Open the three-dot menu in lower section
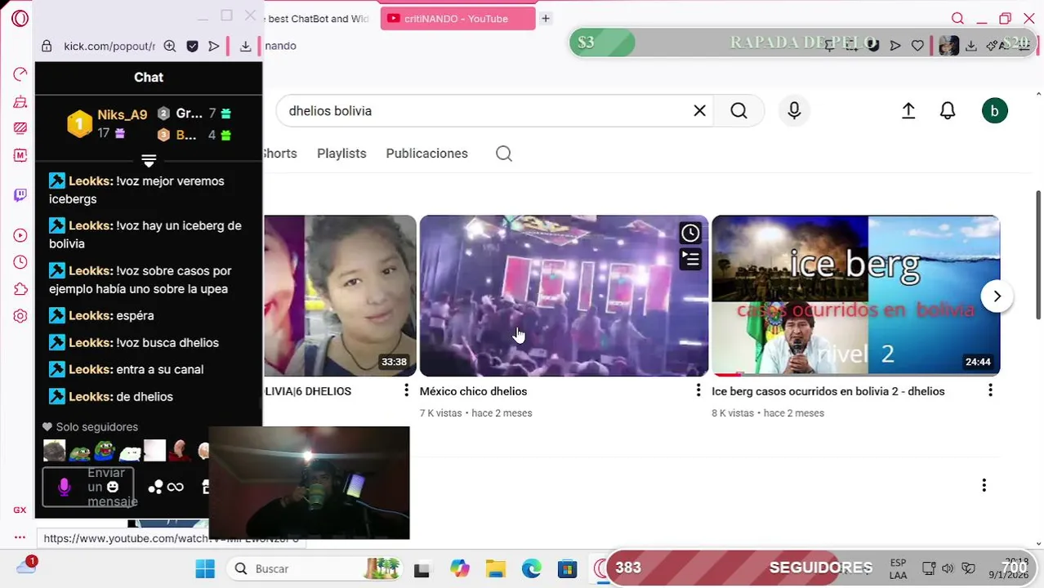Viewport: 1044px width, 588px height. [984, 485]
